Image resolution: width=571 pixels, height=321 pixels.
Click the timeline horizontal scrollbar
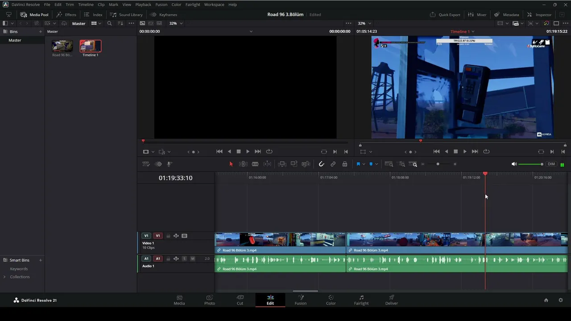click(306, 291)
